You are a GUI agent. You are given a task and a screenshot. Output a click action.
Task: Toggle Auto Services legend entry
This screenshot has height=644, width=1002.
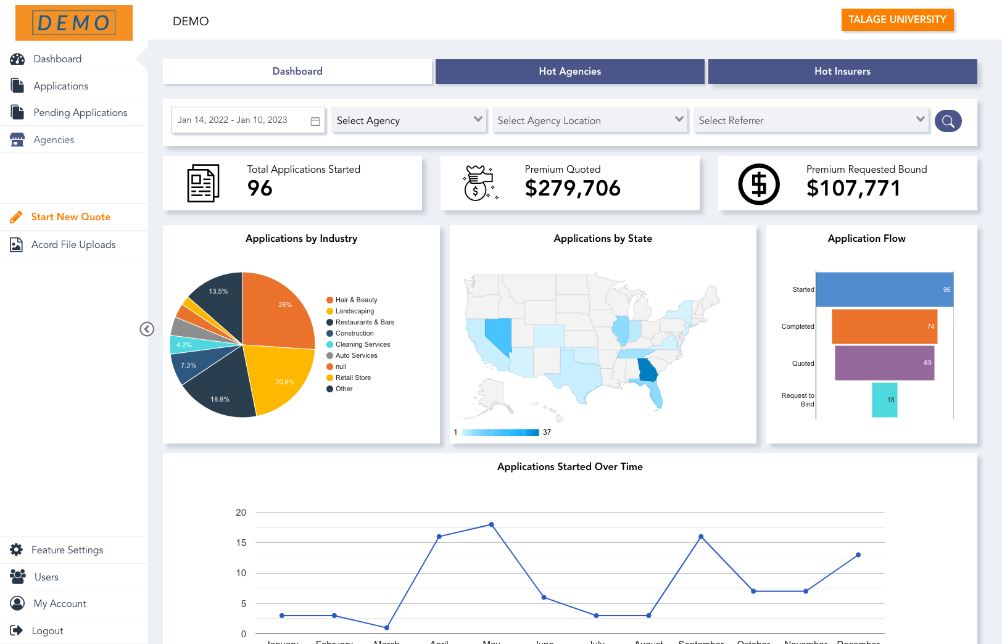[x=352, y=356]
